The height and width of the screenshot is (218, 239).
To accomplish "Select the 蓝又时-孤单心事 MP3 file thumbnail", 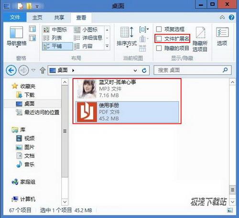I will [87, 89].
